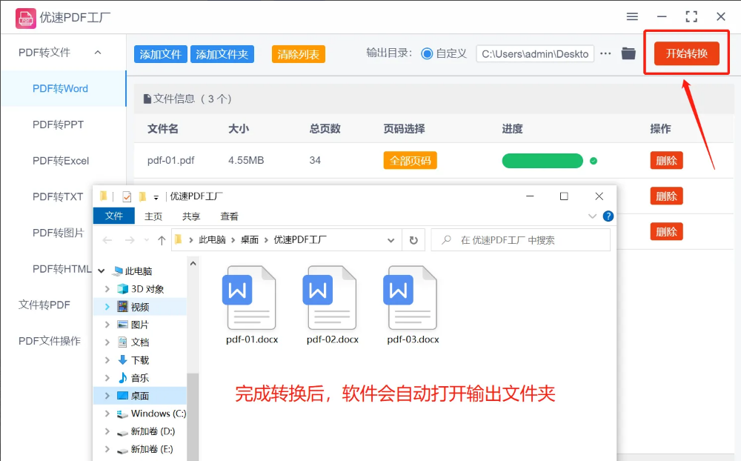Viewport: 741px width, 461px height.
Task: Go up one folder level in Explorer
Action: (x=162, y=240)
